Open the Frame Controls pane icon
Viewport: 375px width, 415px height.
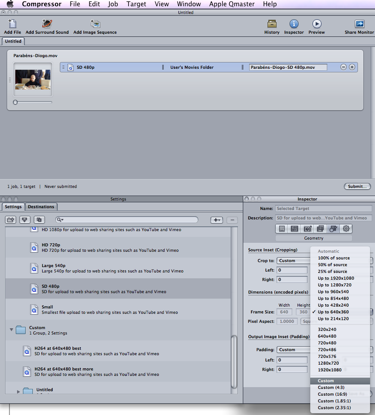click(307, 229)
